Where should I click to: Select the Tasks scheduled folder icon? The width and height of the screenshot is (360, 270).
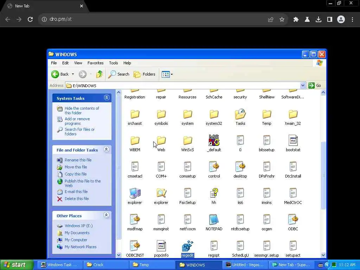(240, 114)
